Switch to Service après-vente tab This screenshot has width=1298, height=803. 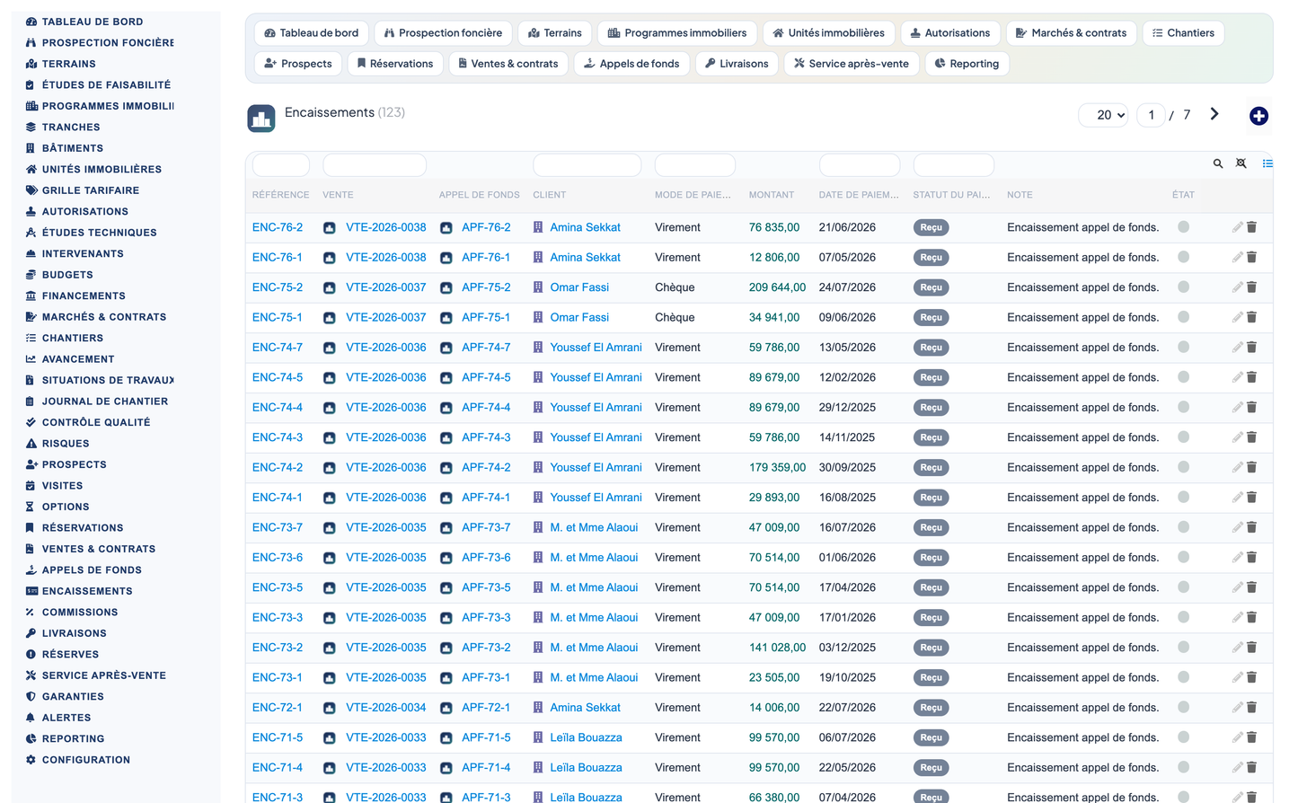[851, 64]
